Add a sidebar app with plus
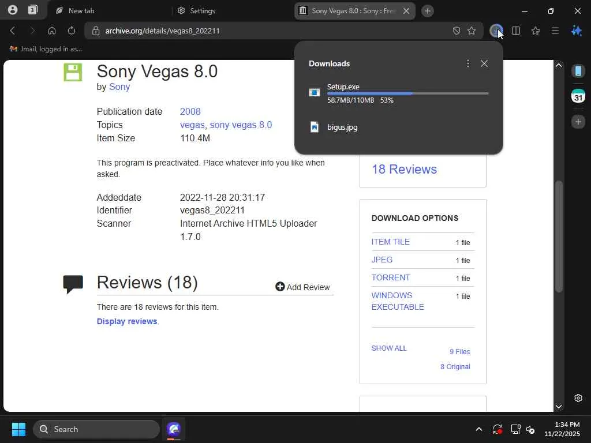The width and height of the screenshot is (591, 443). tap(578, 122)
